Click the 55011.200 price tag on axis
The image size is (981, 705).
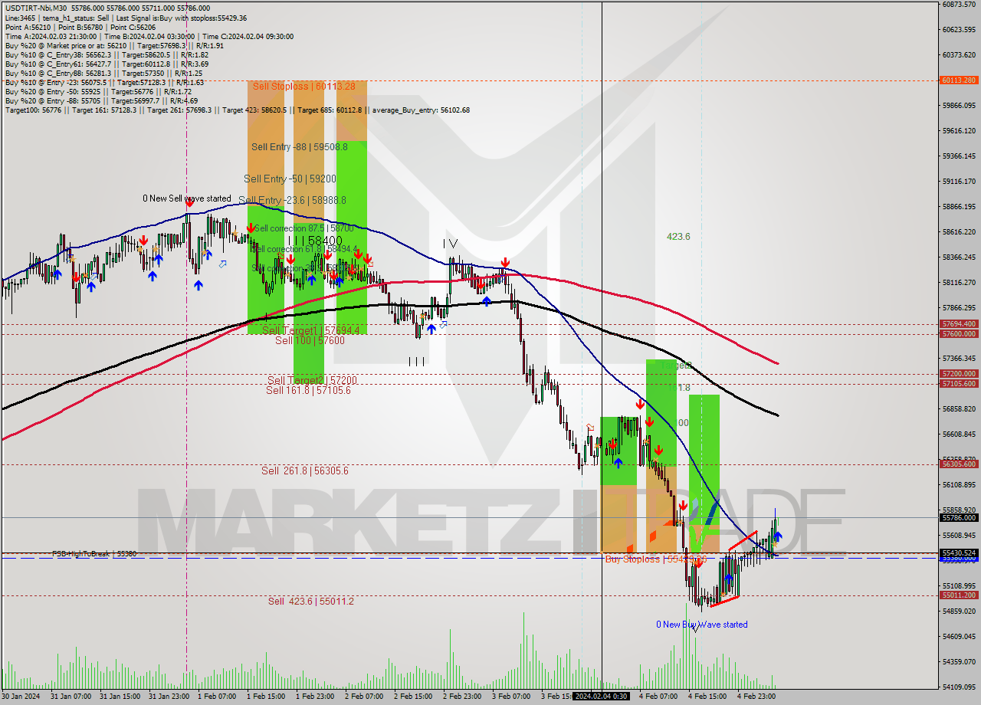point(959,595)
